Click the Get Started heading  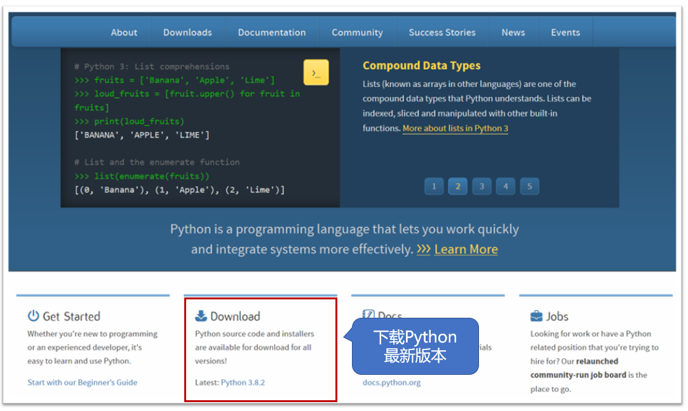pos(72,316)
